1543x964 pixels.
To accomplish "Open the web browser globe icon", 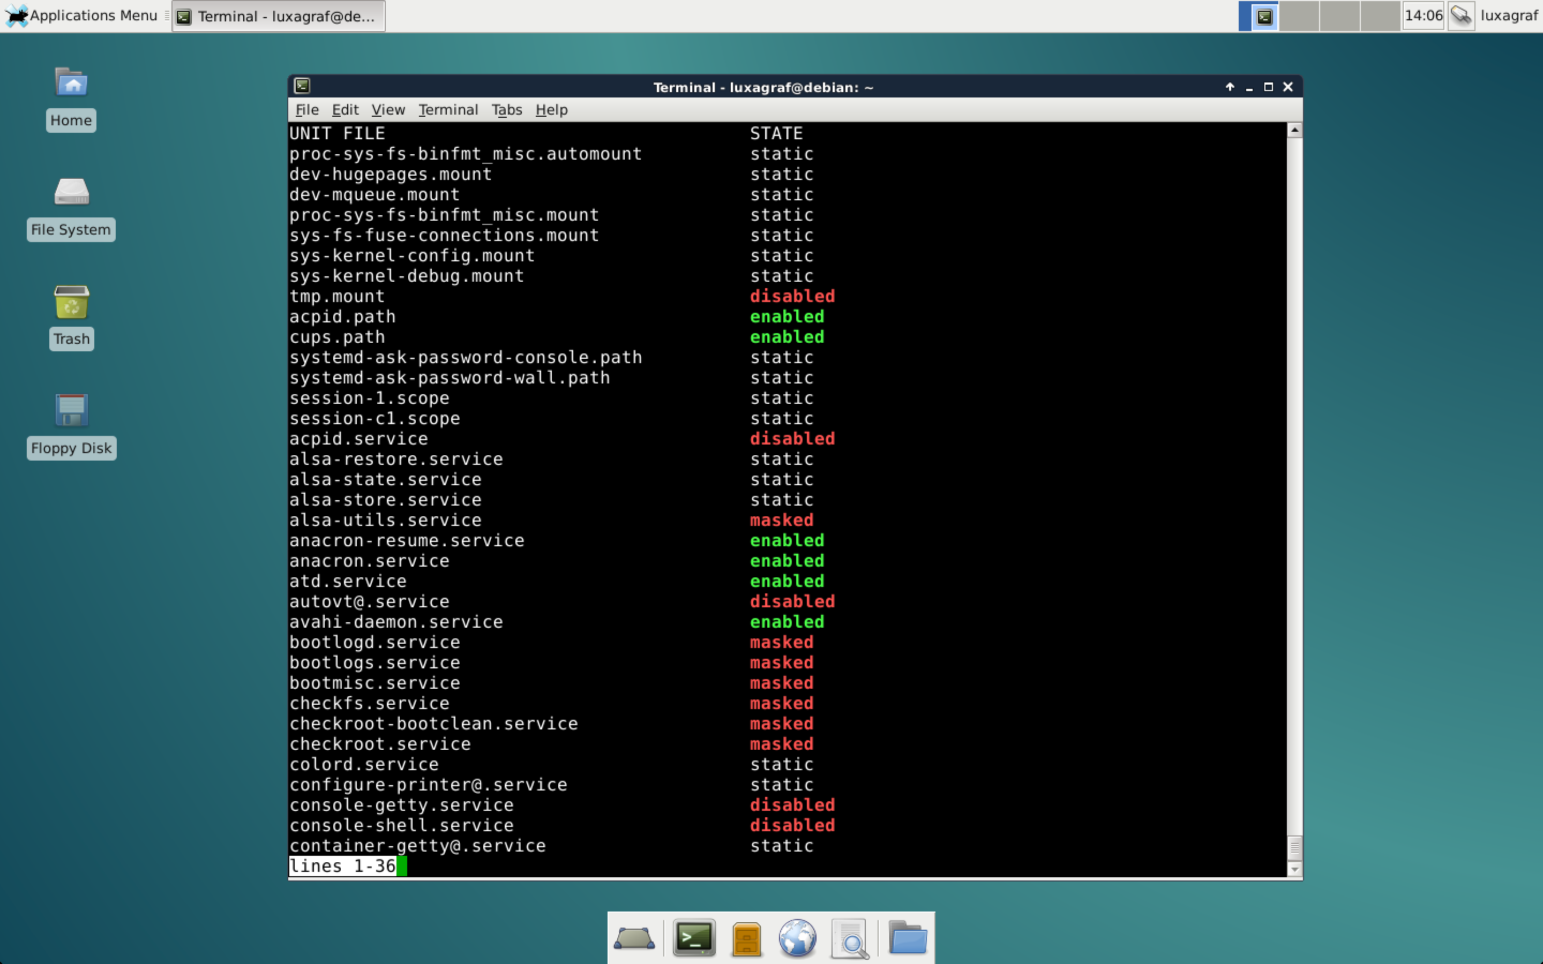I will tap(798, 937).
